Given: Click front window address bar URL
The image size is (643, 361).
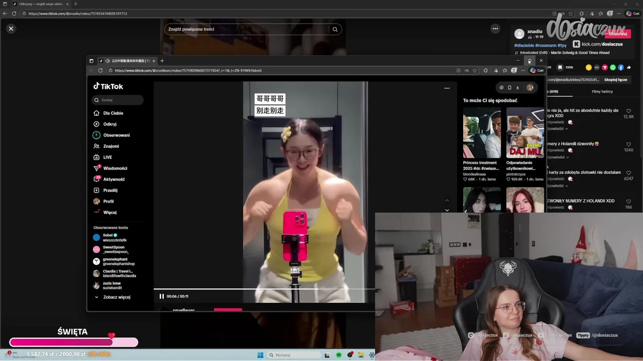Looking at the screenshot, I should [188, 71].
